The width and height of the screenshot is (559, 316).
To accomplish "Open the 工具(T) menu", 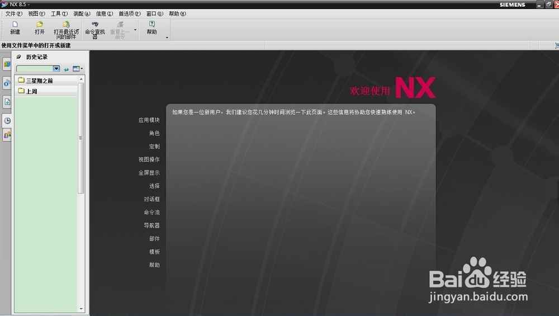I will point(59,13).
